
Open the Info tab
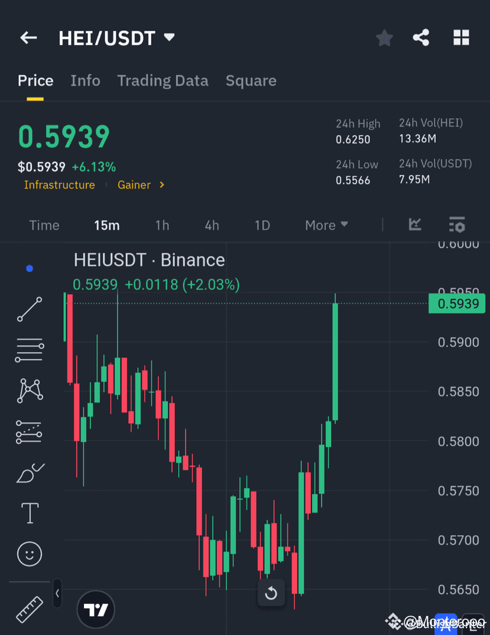pos(85,80)
